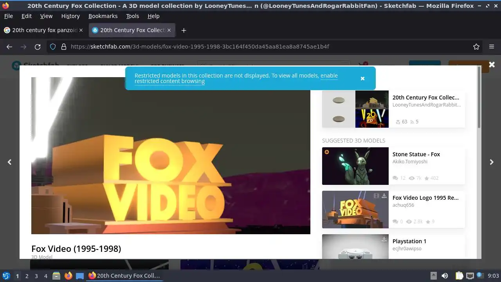This screenshot has height=282, width=501.
Task: Switch to workspace 2
Action: click(x=27, y=276)
